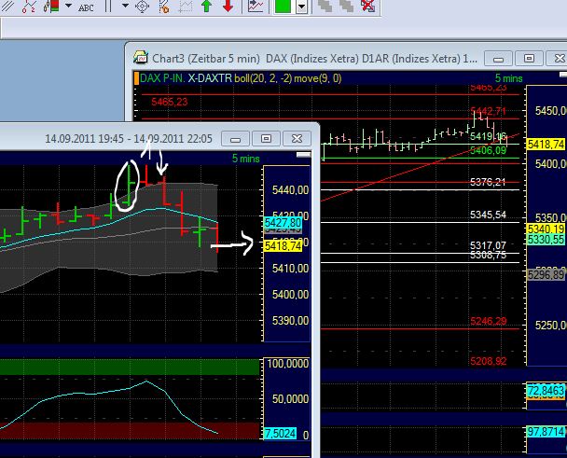Click the Chart3 window title icon
This screenshot has width=567, height=458.
pos(140,58)
